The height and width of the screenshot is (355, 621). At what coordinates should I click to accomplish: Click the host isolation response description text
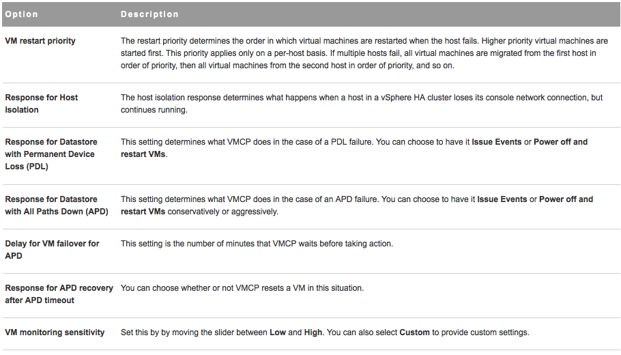pyautogui.click(x=361, y=104)
